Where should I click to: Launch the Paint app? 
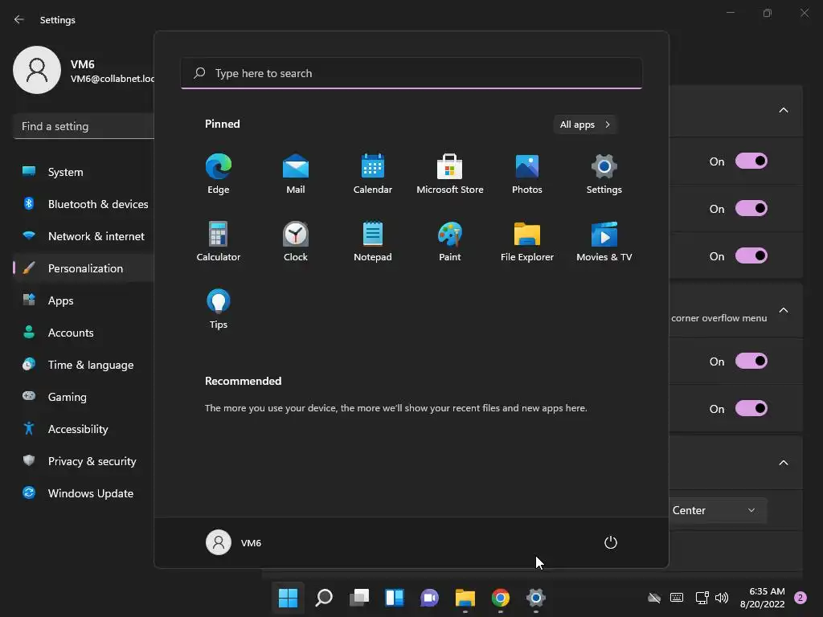[x=450, y=241]
